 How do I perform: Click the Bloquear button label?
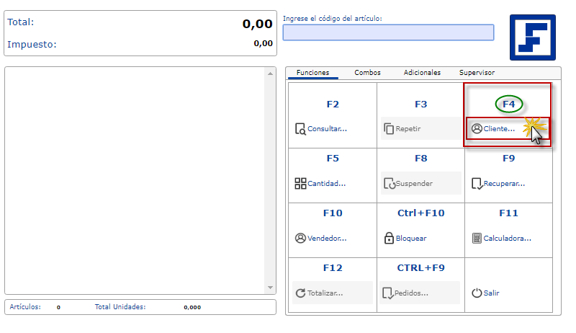411,238
